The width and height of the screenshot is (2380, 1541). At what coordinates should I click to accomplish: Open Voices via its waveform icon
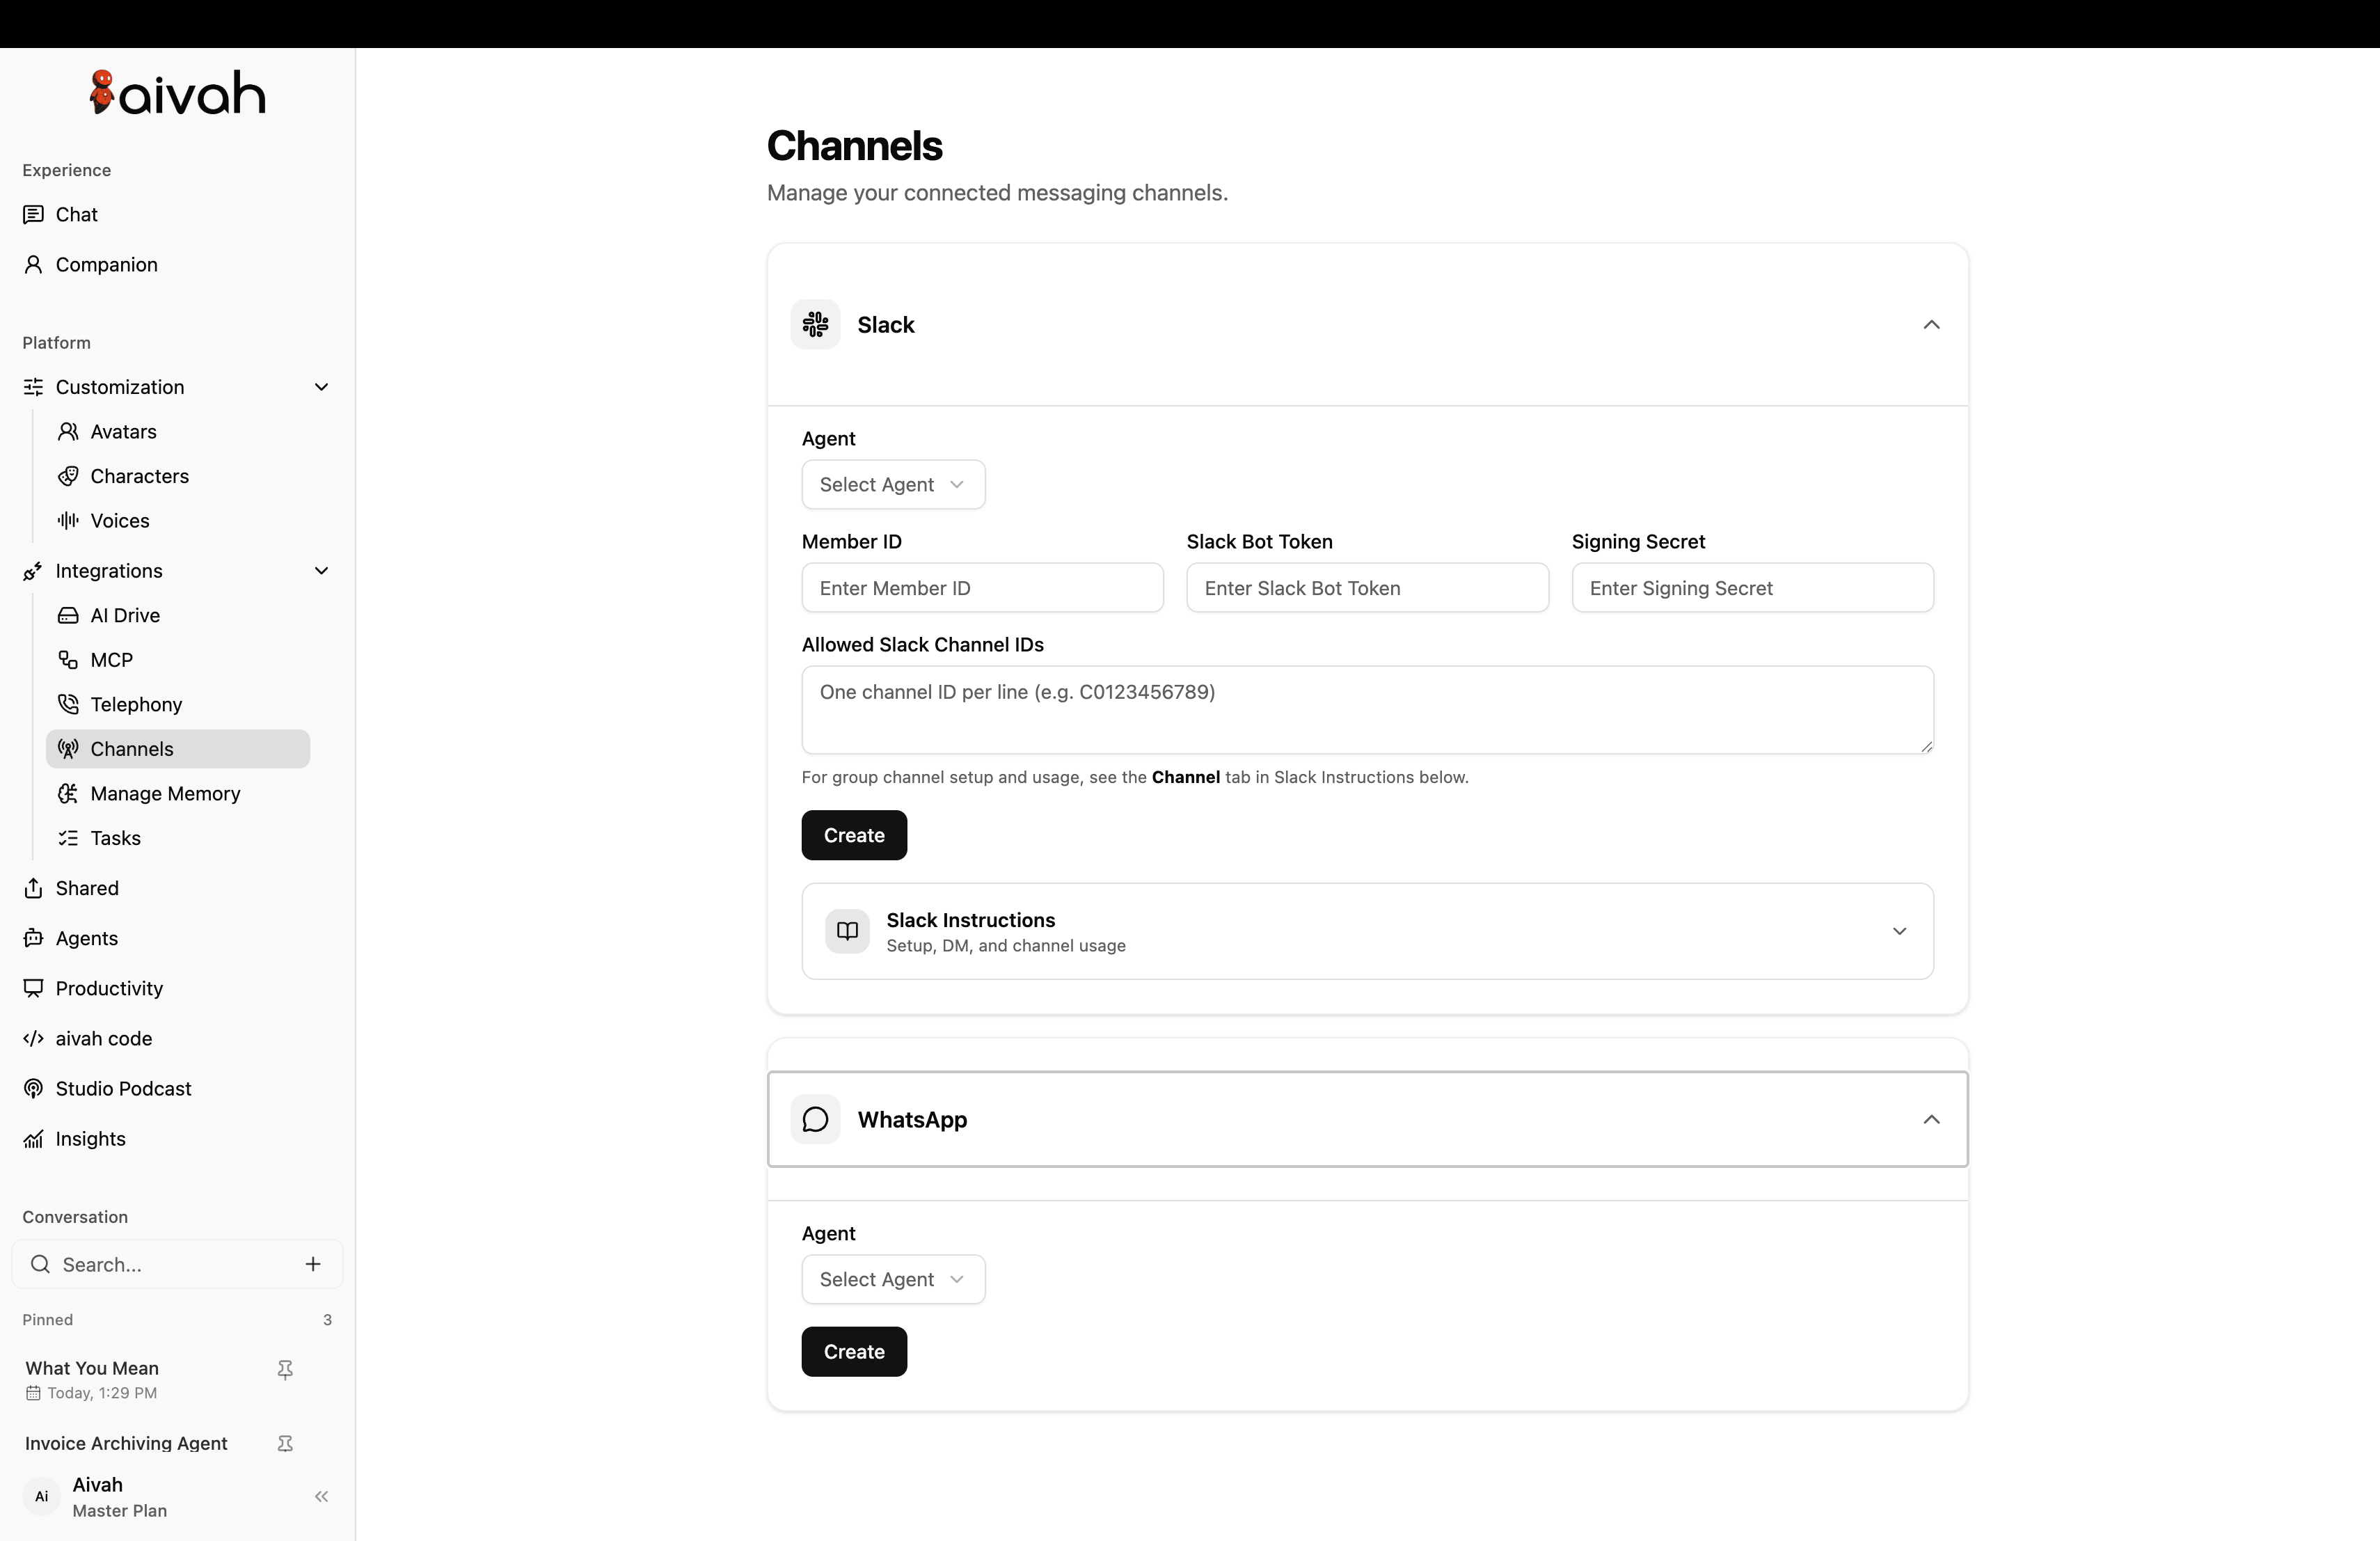click(x=68, y=520)
